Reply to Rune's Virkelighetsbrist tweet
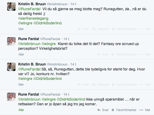 103,54
